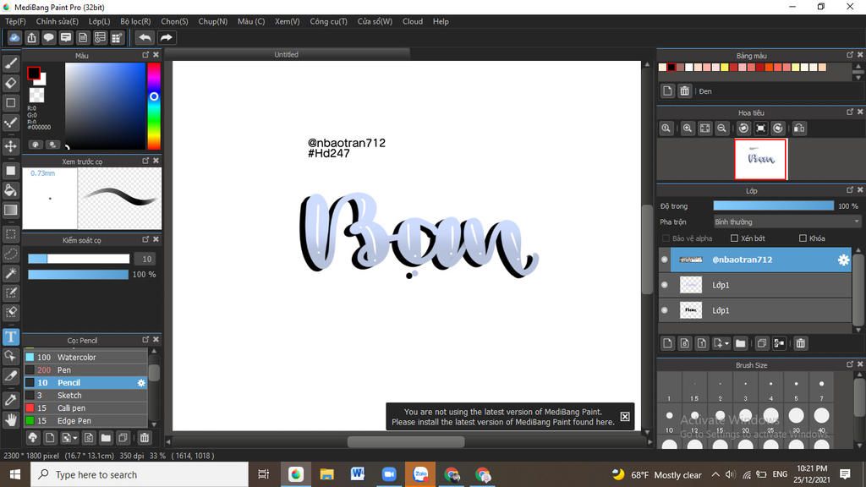This screenshot has height=487, width=866.
Task: Delete the selected palette color with trash icon
Action: (x=684, y=91)
